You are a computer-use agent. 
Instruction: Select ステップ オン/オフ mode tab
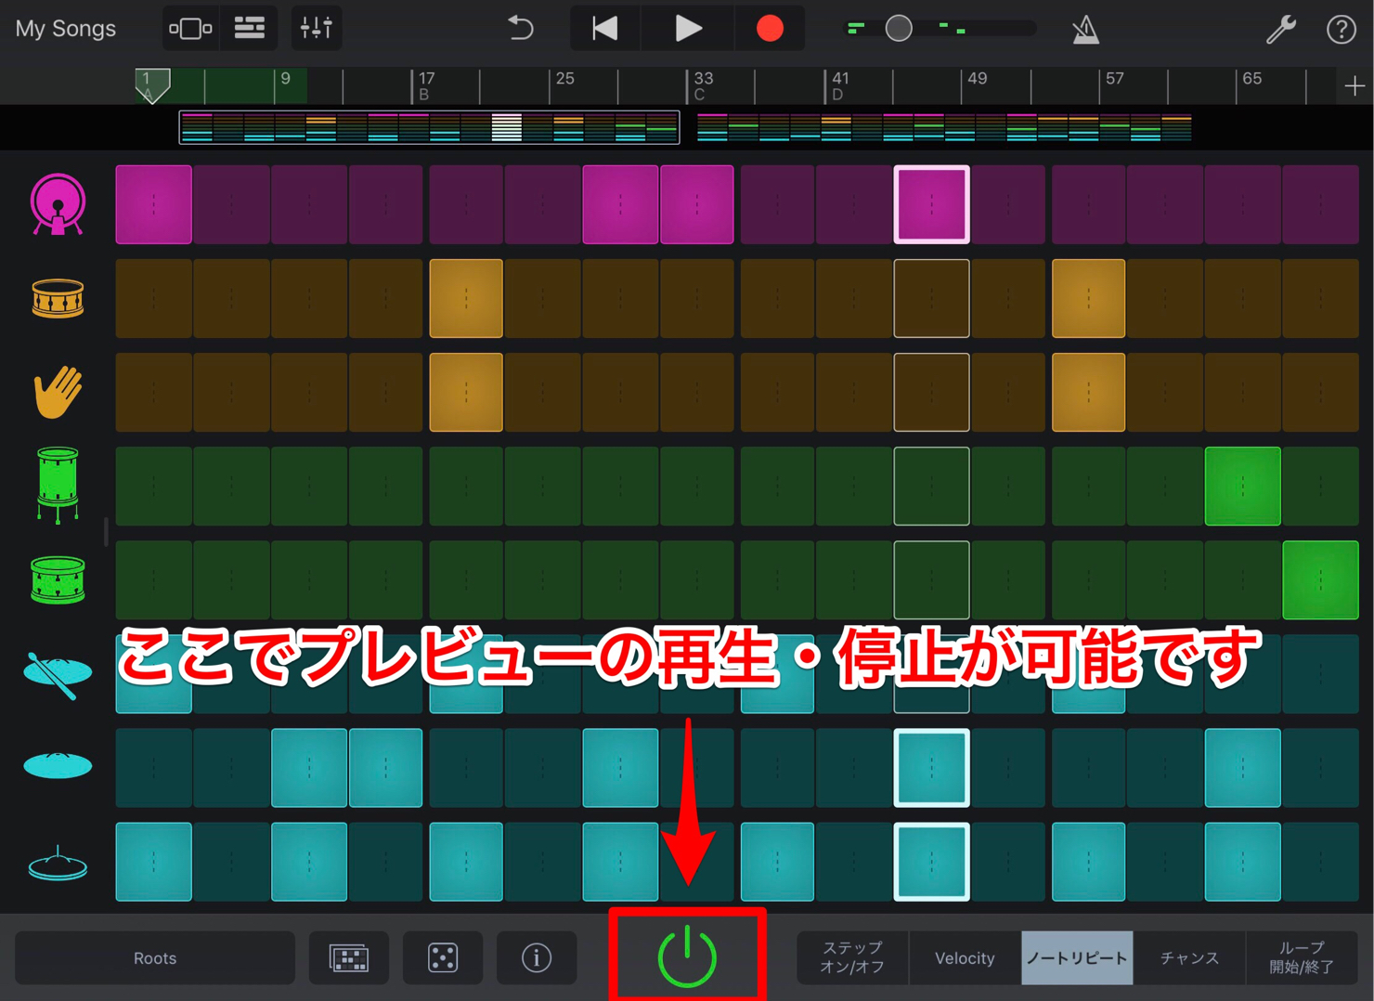point(853,958)
